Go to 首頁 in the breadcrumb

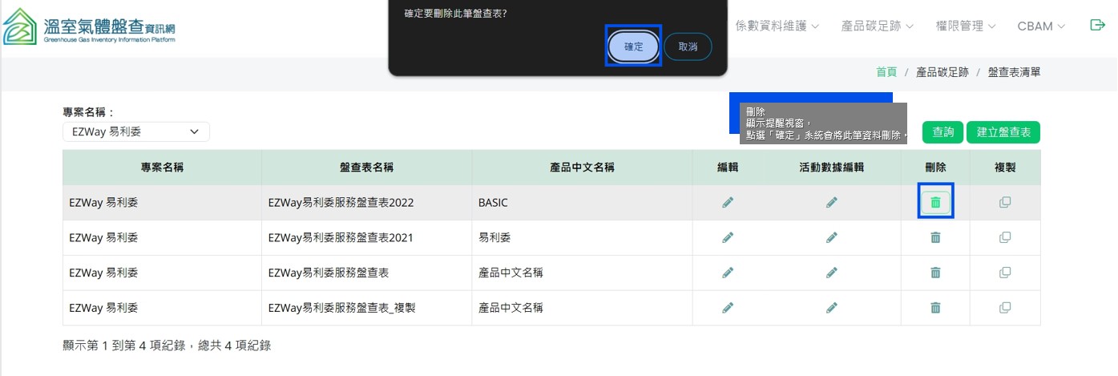tap(886, 72)
